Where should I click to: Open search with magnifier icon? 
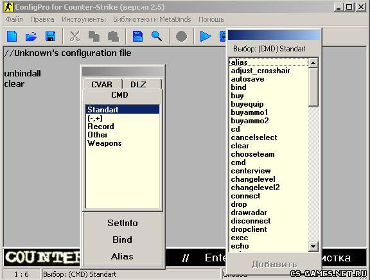pyautogui.click(x=157, y=37)
